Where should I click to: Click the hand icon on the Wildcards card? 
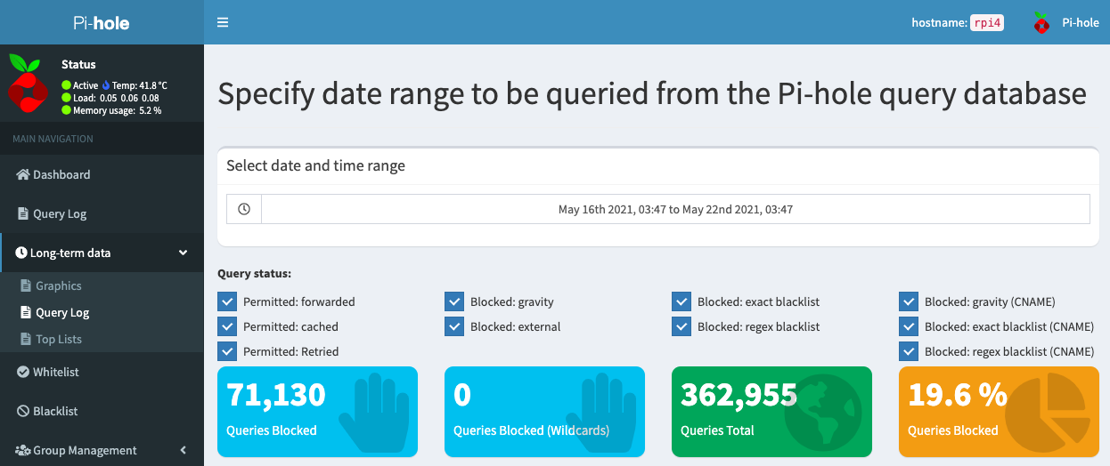point(600,412)
